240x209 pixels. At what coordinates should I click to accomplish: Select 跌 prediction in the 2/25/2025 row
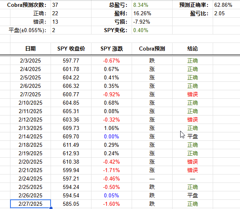coord(152,187)
